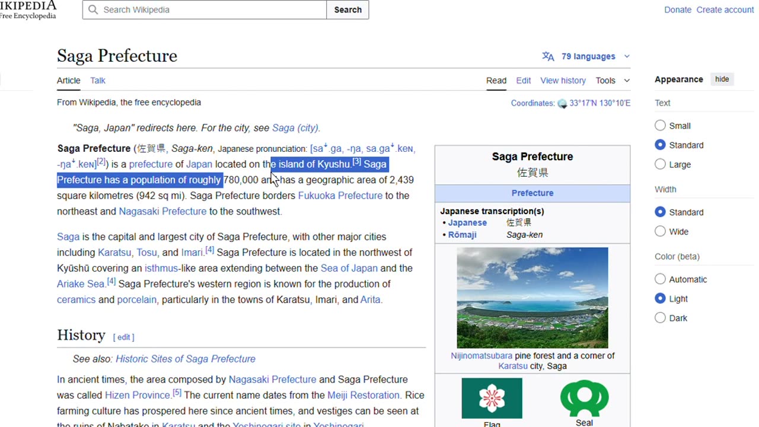Open the prefecture link in intro

point(151,164)
